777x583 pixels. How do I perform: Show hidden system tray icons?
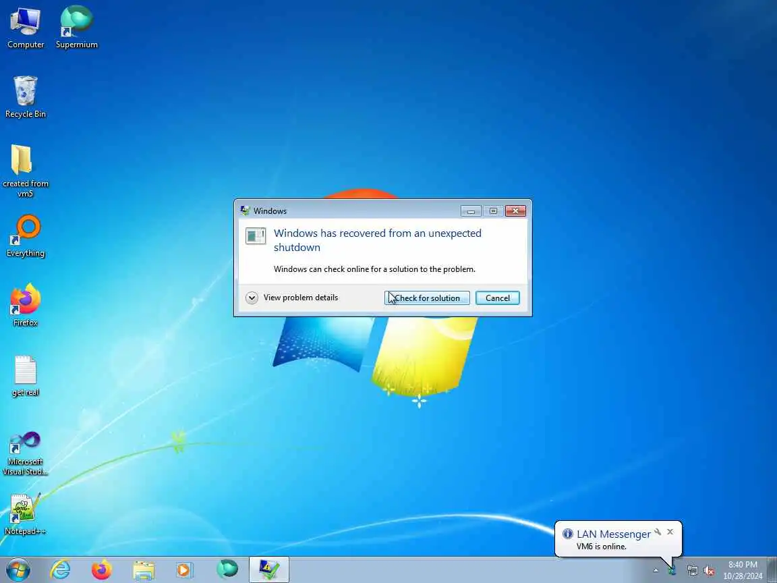pyautogui.click(x=656, y=571)
